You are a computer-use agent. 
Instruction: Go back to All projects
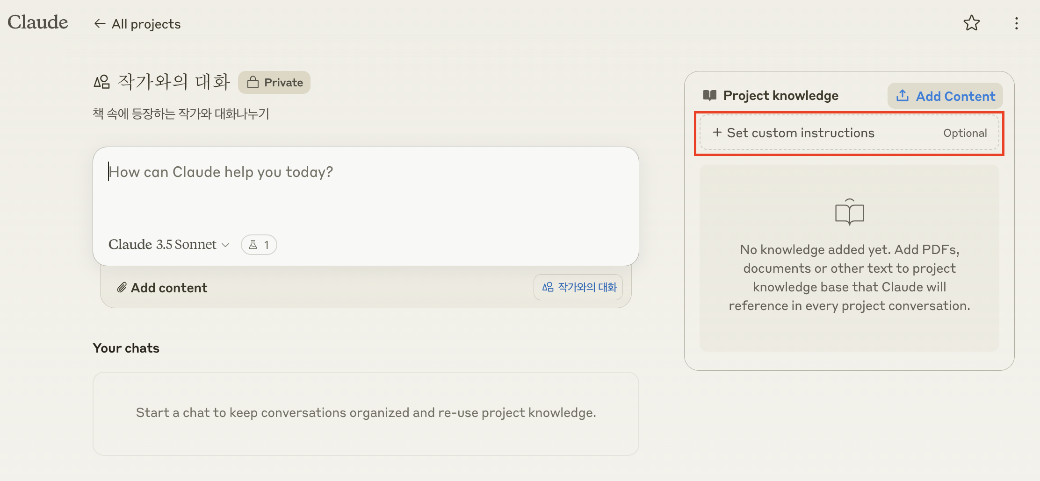pyautogui.click(x=137, y=24)
